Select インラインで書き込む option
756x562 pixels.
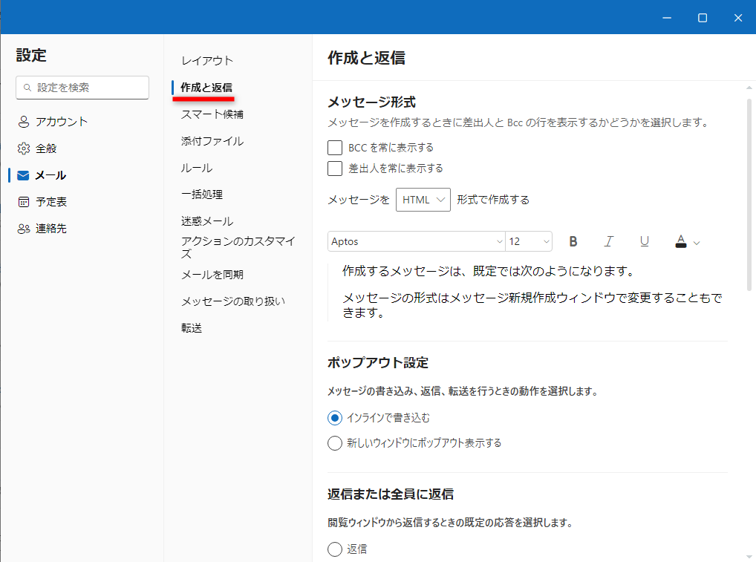(x=334, y=417)
